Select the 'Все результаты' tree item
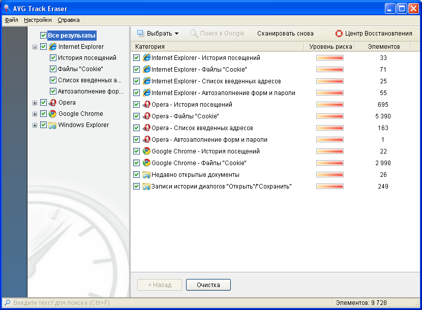422x310 pixels. [72, 35]
